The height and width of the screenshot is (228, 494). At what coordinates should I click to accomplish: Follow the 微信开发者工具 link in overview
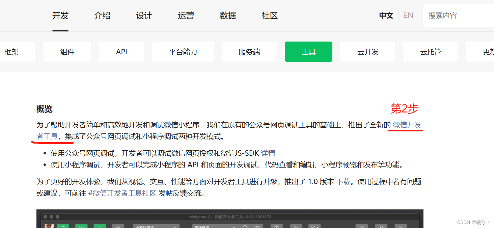pos(407,125)
